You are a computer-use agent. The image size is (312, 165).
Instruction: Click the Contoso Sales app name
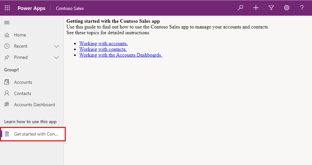pos(70,8)
